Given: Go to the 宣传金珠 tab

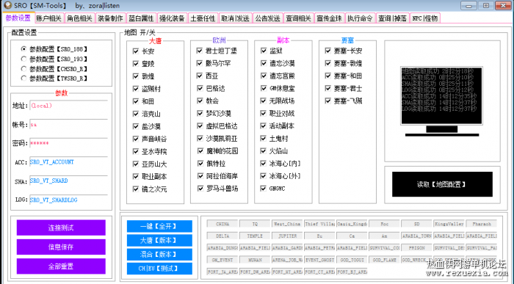Looking at the screenshot, I should tap(330, 18).
